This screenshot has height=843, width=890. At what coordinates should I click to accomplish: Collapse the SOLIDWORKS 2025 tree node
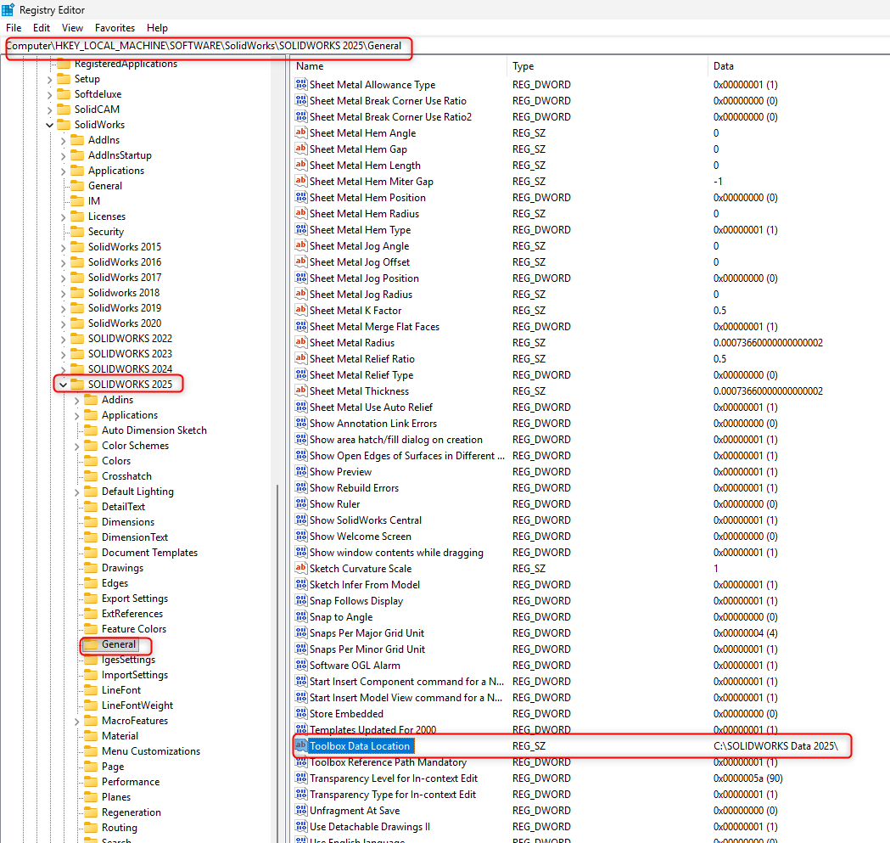[63, 385]
